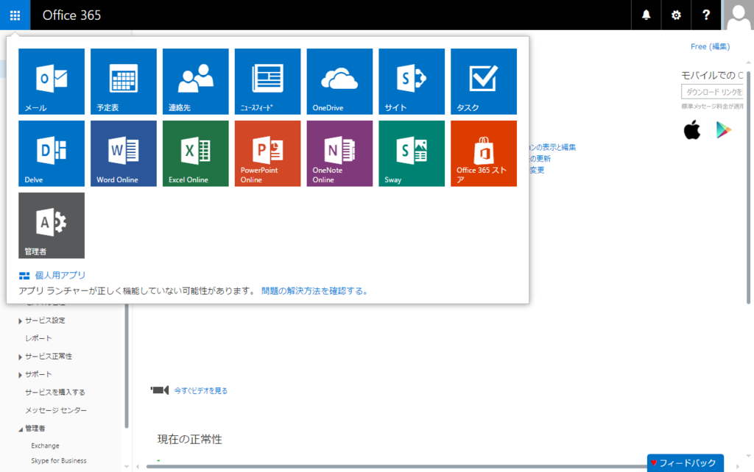Click the Free (編集) link
Image resolution: width=754 pixels, height=472 pixels.
click(x=711, y=46)
